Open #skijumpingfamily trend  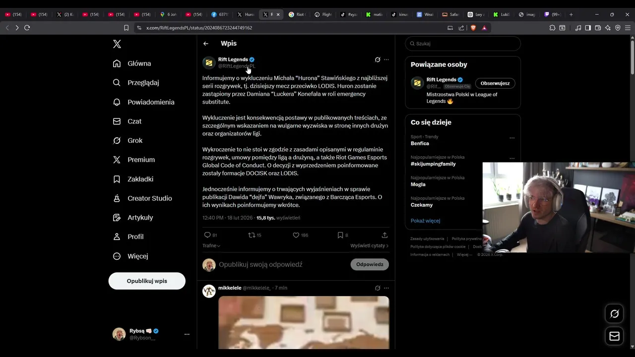pyautogui.click(x=433, y=164)
